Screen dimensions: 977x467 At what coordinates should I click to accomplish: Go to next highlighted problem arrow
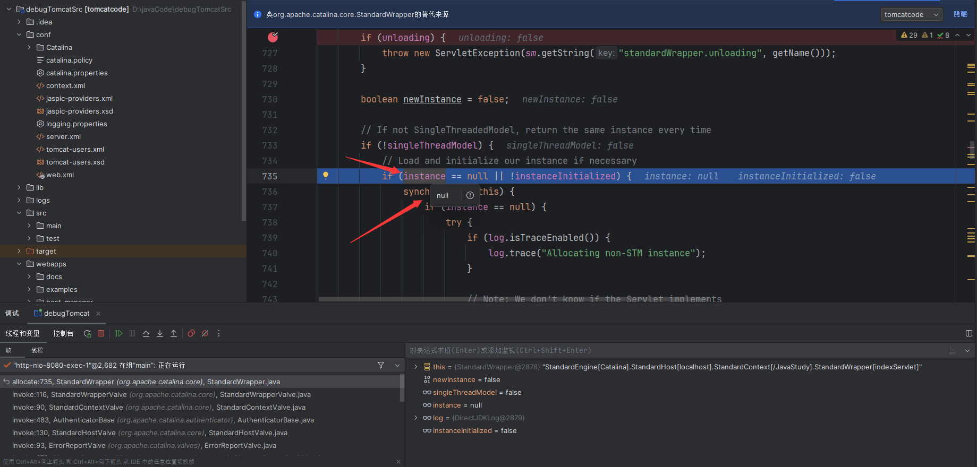[968, 35]
